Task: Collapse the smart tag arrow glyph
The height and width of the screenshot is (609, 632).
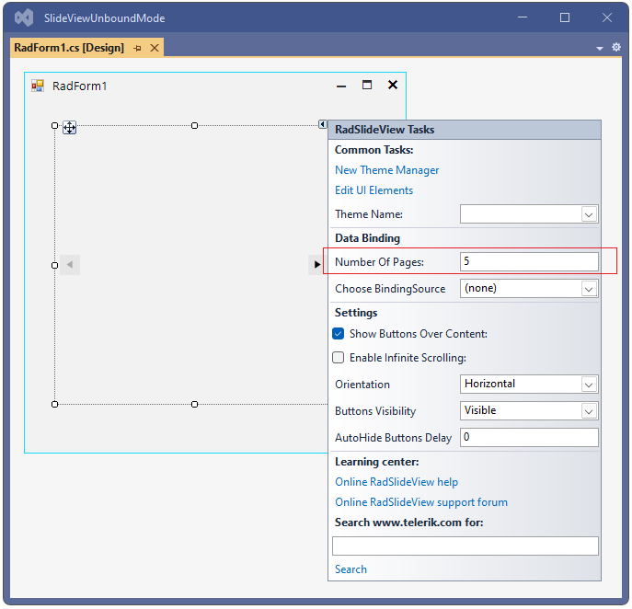Action: (323, 124)
